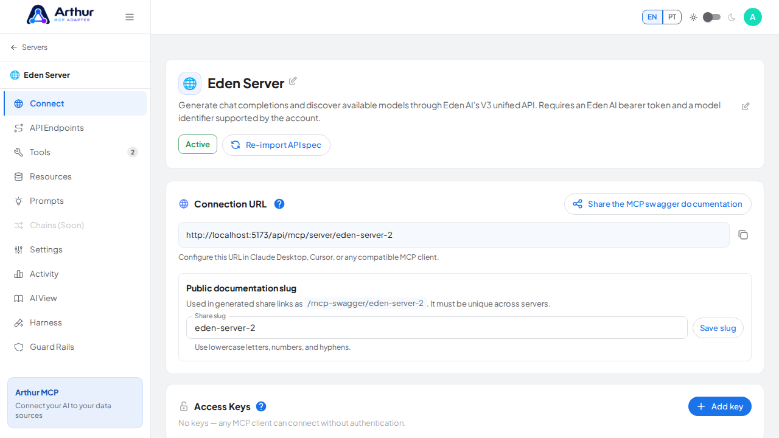Click the Tools count badge 2
Viewport: 779px width, 438px height.
point(133,152)
